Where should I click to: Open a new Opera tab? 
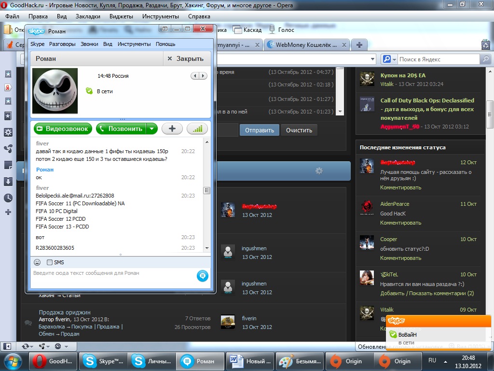pyautogui.click(x=359, y=45)
